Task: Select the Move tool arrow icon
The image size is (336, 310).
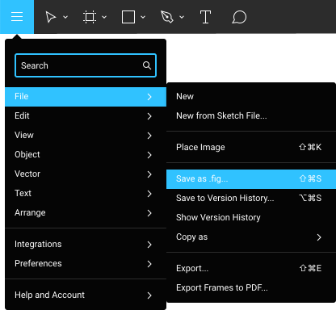Action: point(50,17)
